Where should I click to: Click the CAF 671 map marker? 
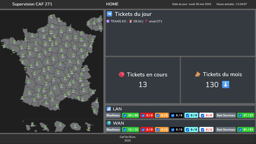tap(93, 40)
